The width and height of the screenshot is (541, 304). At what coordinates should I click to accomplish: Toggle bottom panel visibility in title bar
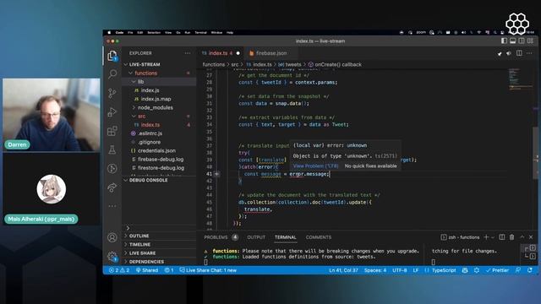513,41
